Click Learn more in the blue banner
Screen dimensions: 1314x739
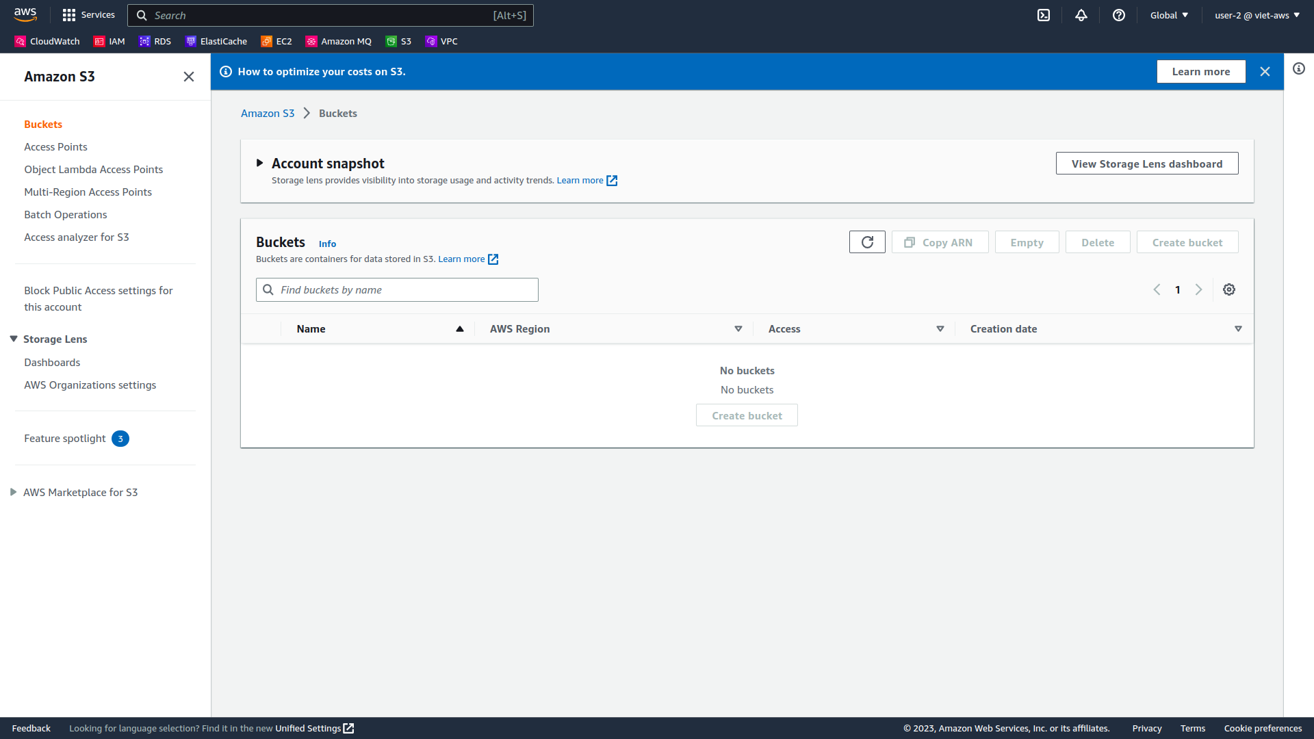pos(1201,72)
